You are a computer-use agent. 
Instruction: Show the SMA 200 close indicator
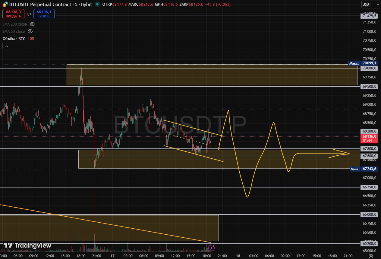point(32,24)
